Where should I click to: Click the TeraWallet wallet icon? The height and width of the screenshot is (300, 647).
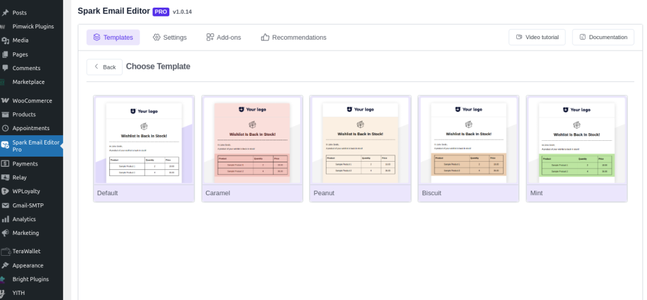(5, 251)
